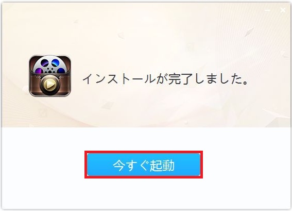Click the golden play button on app icon
292x211 pixels.
pyautogui.click(x=49, y=86)
